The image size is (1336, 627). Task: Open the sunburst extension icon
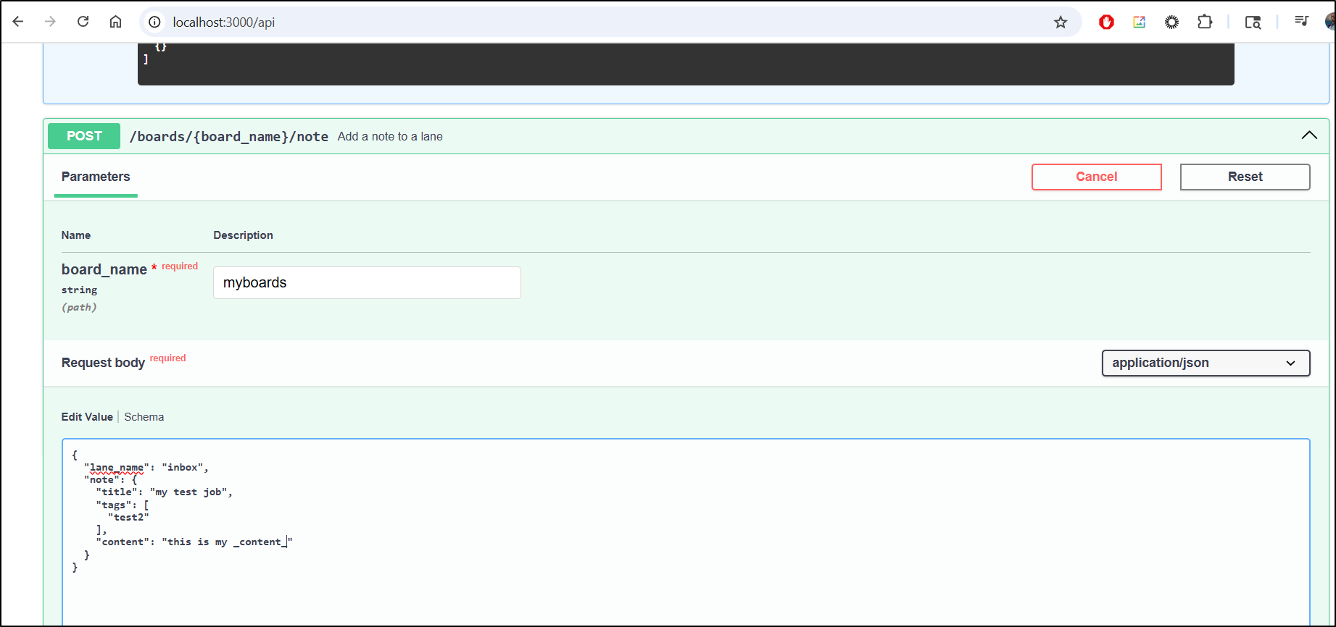coord(1171,22)
